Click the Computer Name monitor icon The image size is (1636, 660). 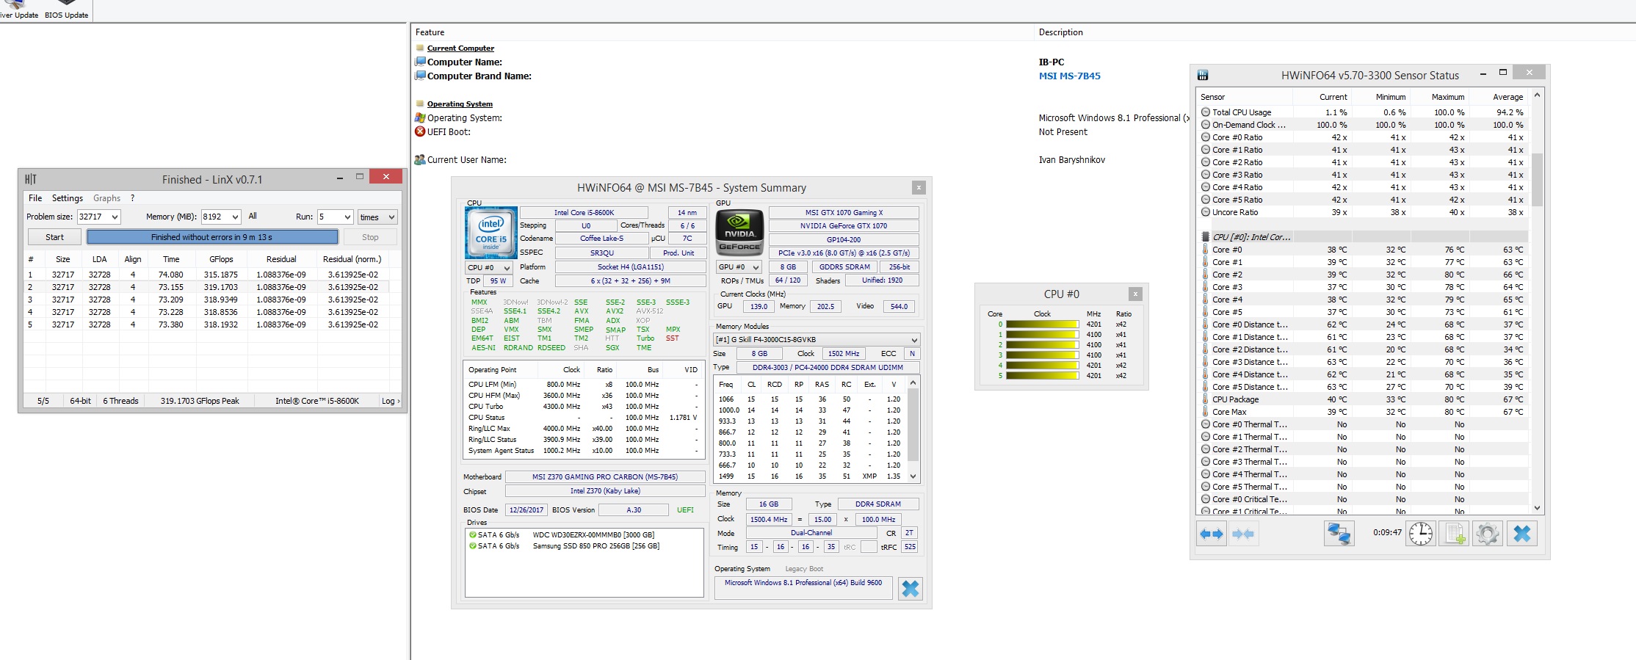pyautogui.click(x=420, y=62)
